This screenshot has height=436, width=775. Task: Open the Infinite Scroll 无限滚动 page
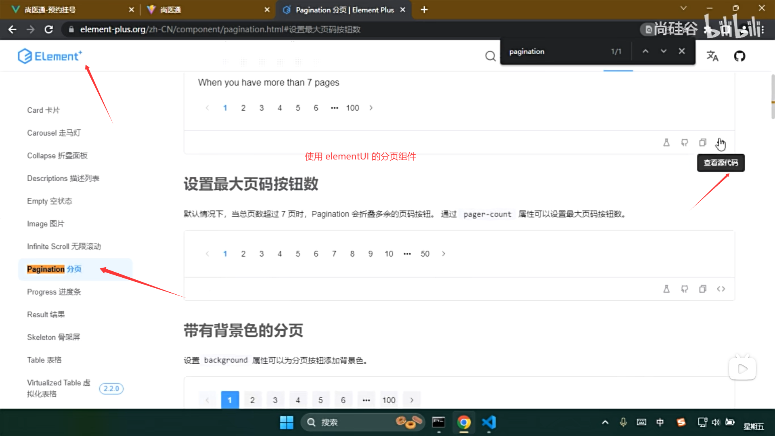click(64, 246)
